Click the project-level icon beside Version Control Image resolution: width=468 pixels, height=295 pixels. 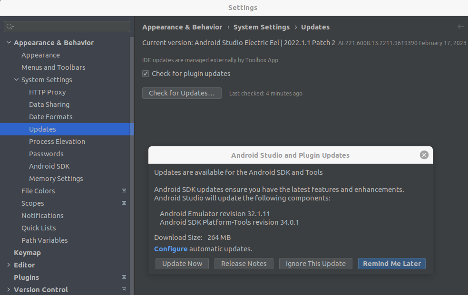pyautogui.click(x=124, y=289)
